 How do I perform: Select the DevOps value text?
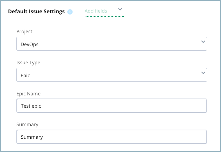coord(30,44)
